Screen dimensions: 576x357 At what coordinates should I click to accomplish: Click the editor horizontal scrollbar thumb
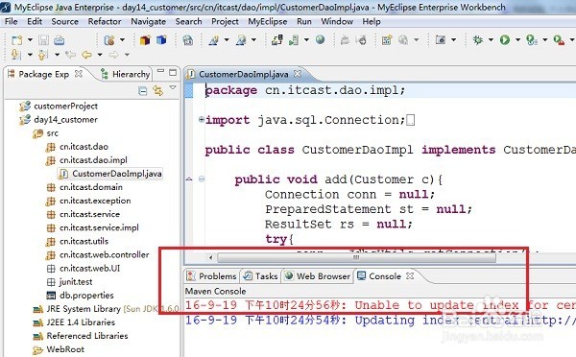pos(356,257)
